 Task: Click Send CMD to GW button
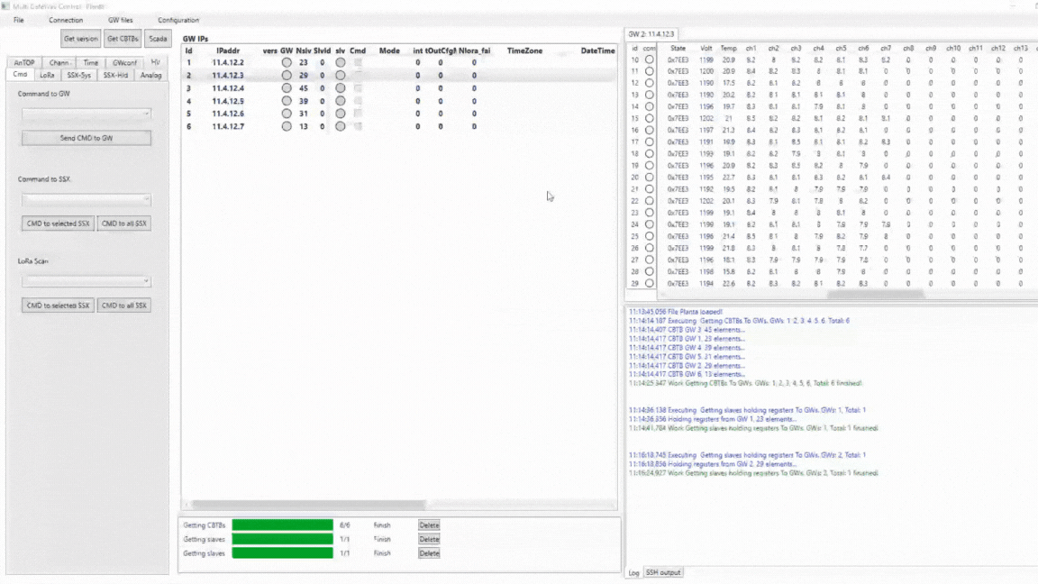point(86,138)
